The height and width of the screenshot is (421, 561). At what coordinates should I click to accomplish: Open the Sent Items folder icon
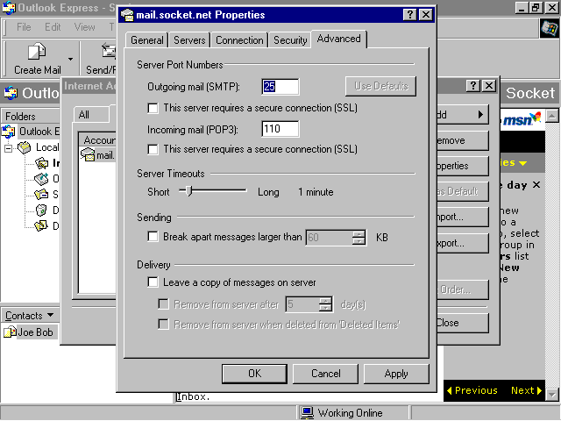coord(41,195)
